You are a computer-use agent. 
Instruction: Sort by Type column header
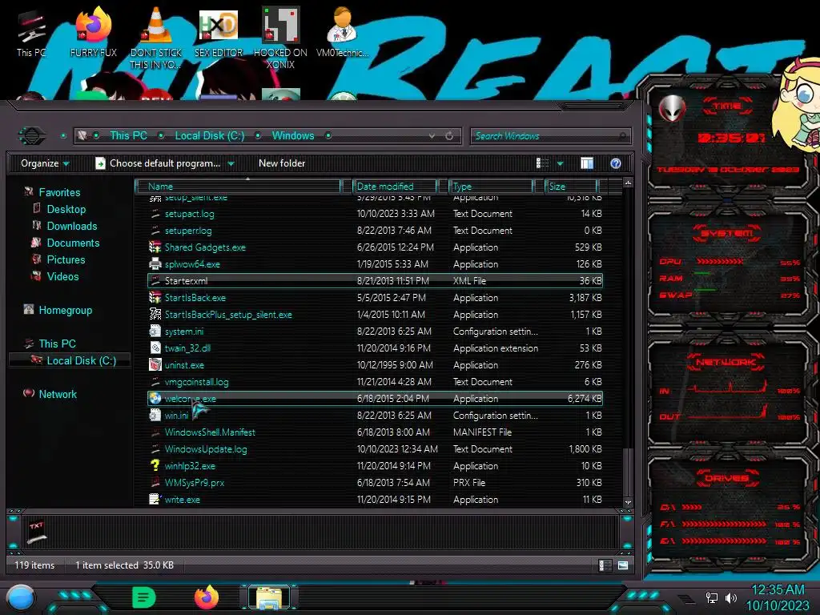point(491,186)
